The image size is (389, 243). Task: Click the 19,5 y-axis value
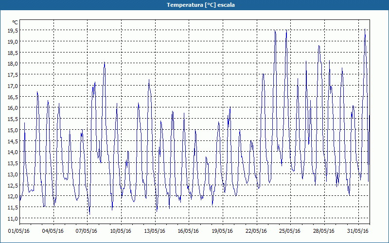(x=13, y=30)
